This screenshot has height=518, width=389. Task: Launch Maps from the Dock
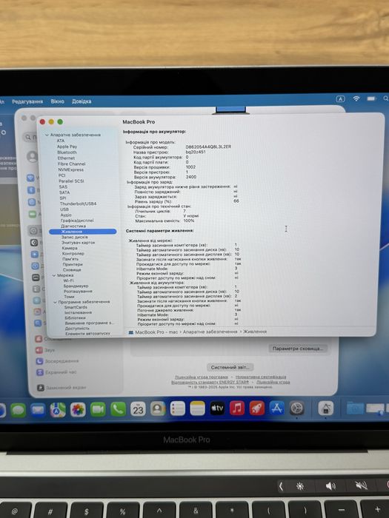coord(58,410)
